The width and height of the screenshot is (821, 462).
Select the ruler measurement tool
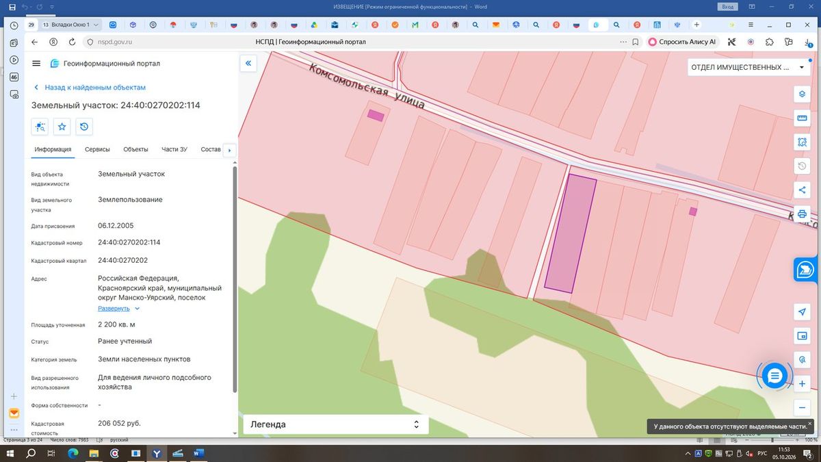[x=803, y=118]
